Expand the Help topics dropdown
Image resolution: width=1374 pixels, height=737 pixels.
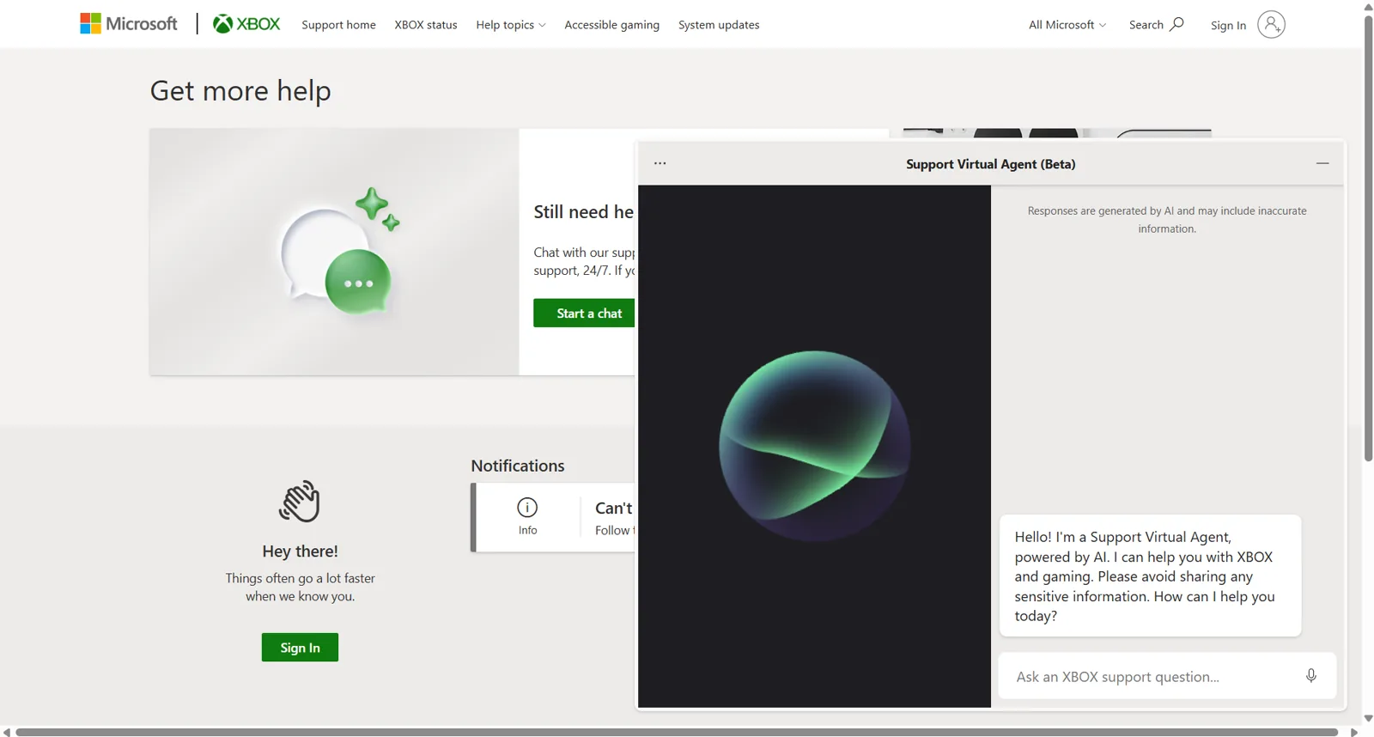[x=511, y=25]
